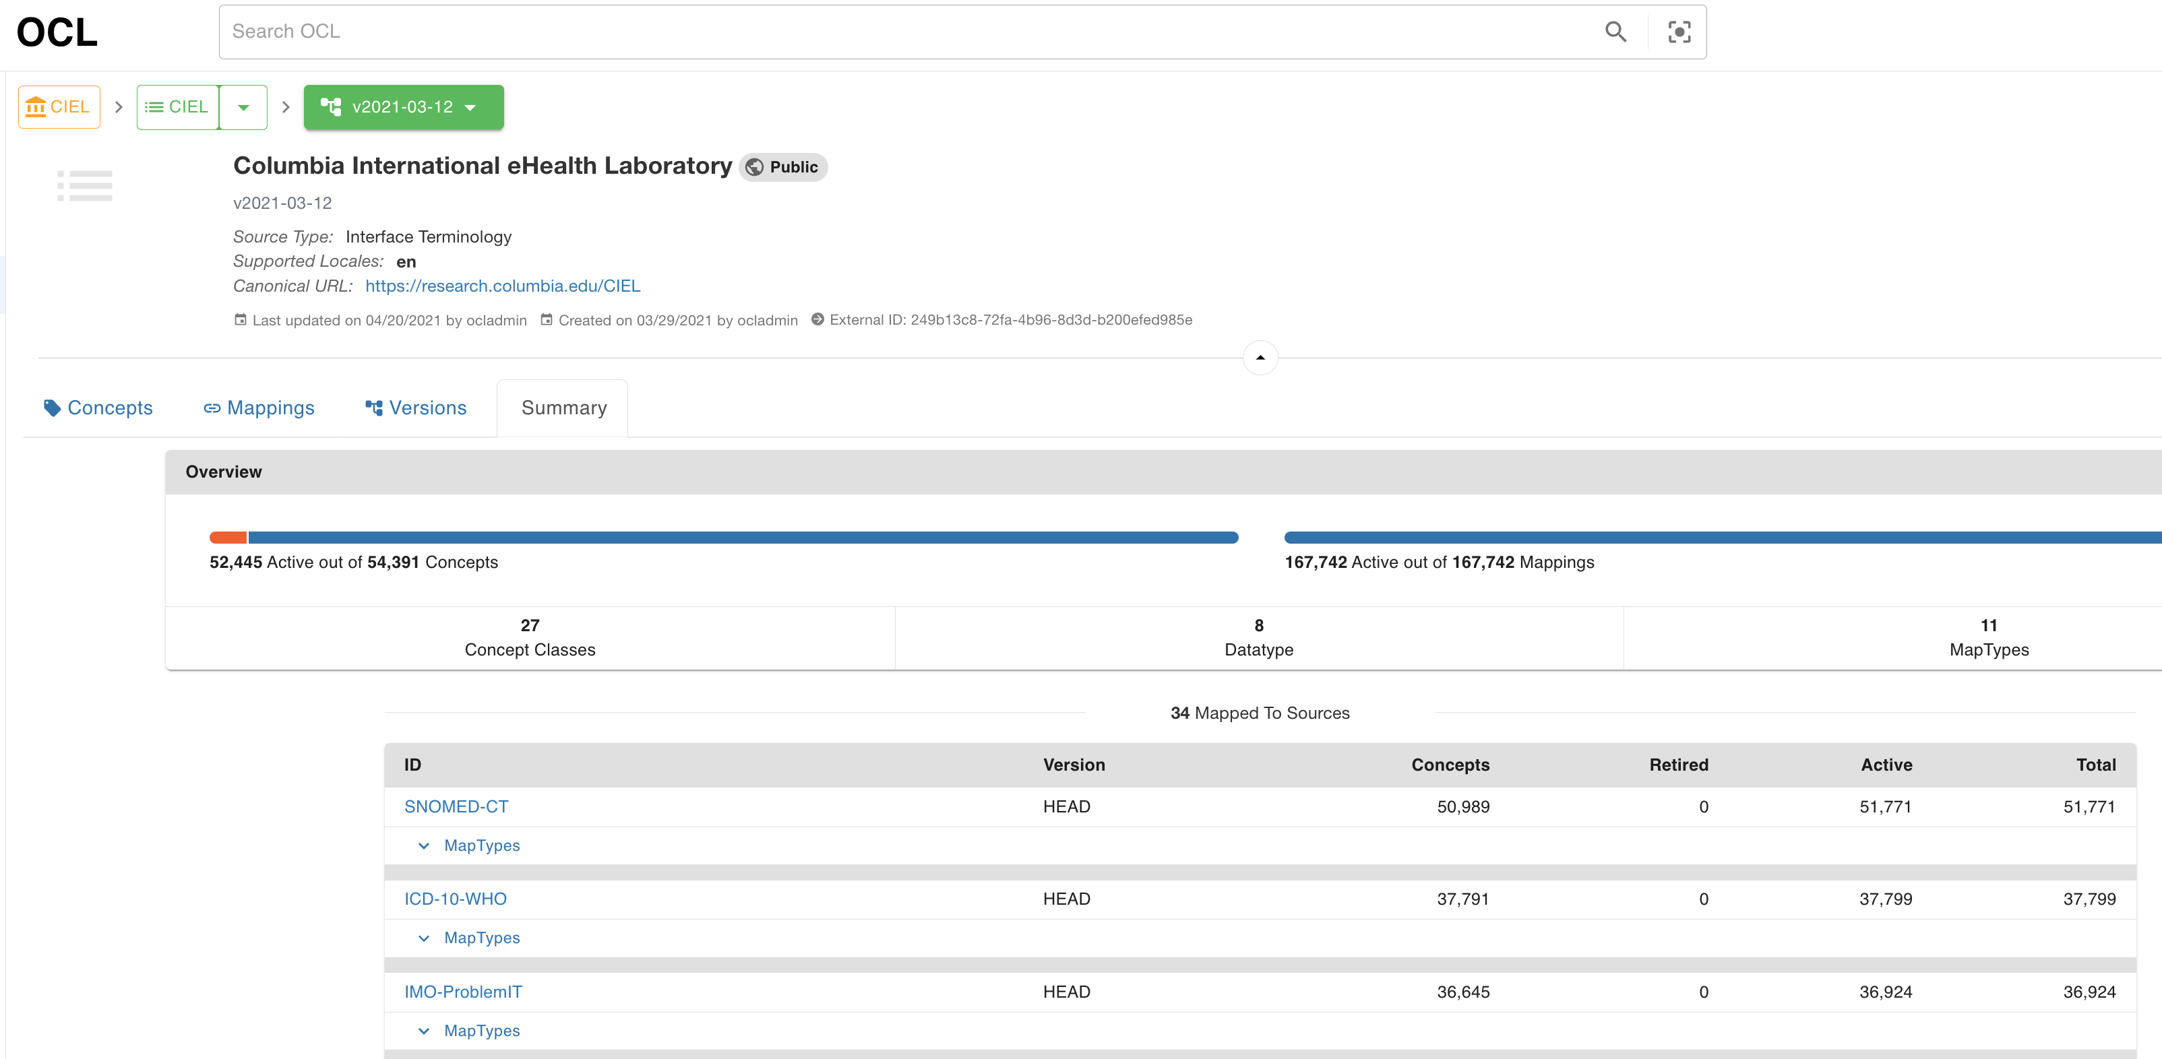Click the tag icon on the Concepts tab

pyautogui.click(x=52, y=408)
